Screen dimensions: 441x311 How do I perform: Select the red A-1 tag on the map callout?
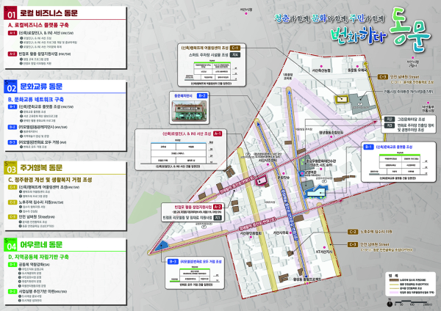(218, 133)
